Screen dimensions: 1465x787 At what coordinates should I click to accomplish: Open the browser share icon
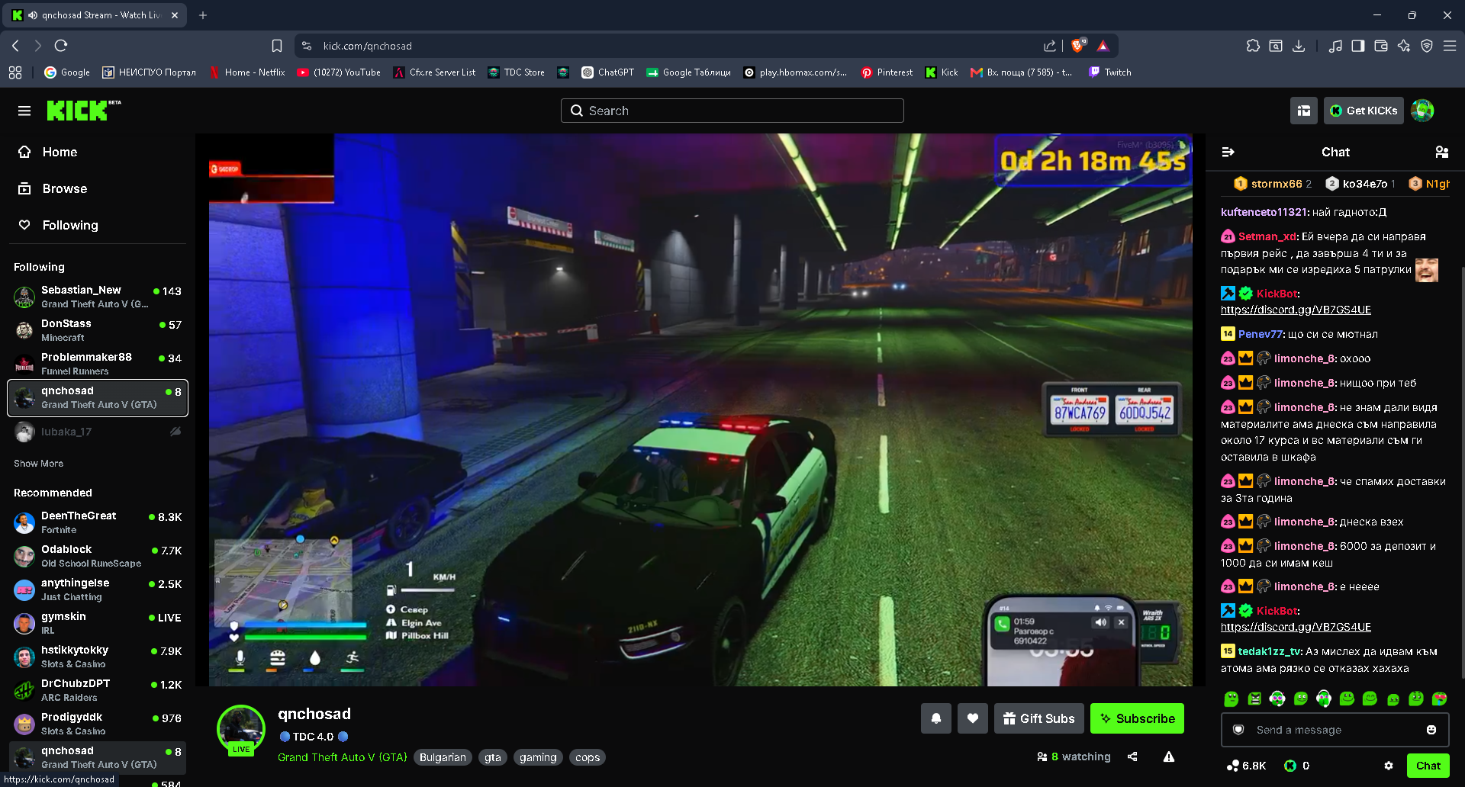pos(1050,46)
